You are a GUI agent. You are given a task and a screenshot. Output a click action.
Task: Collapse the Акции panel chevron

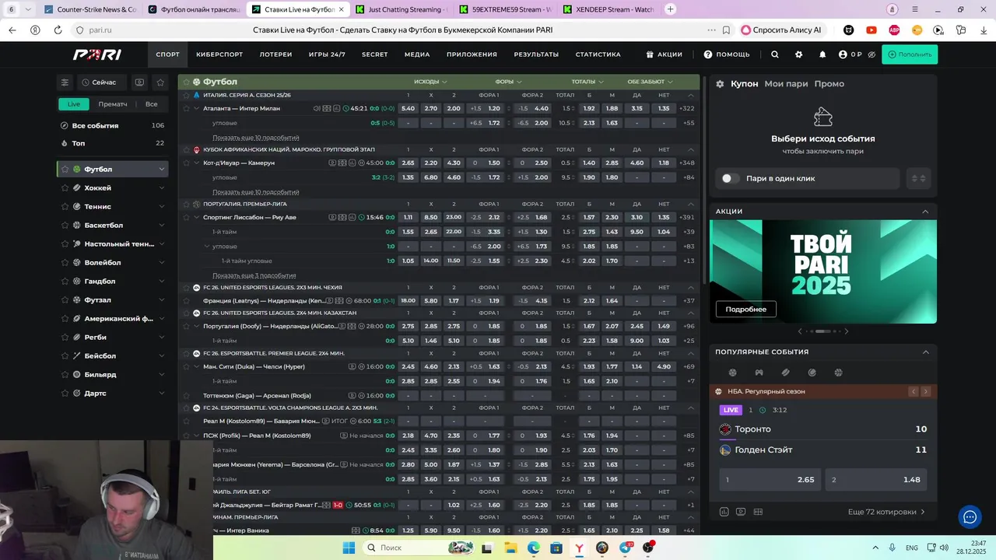tap(925, 212)
